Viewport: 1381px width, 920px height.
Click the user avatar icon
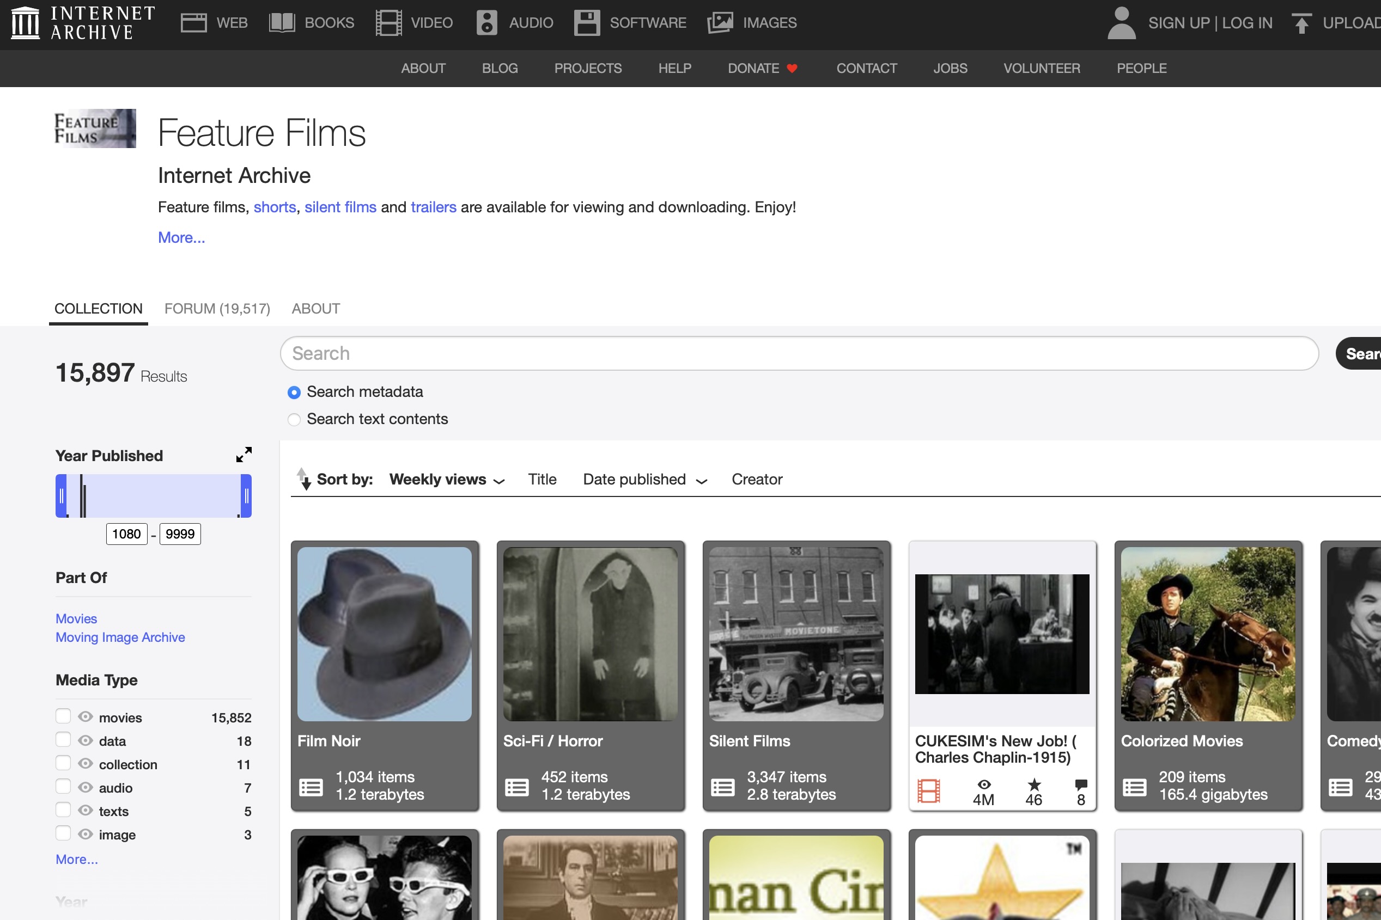coord(1122,23)
